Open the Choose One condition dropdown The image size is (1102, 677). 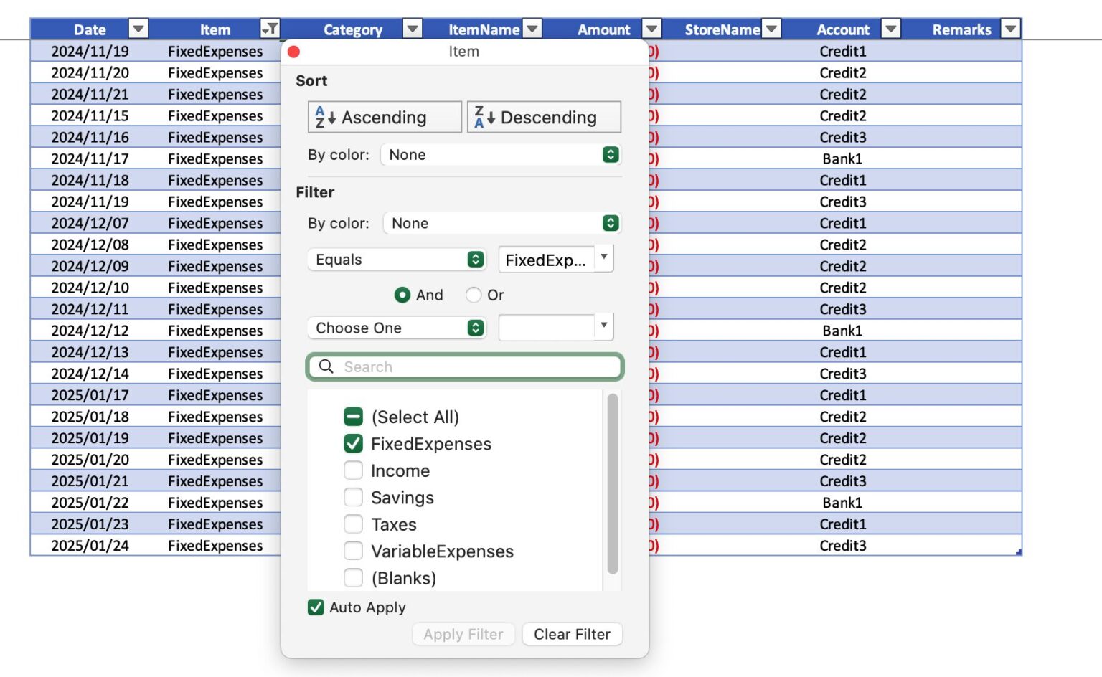click(x=474, y=328)
